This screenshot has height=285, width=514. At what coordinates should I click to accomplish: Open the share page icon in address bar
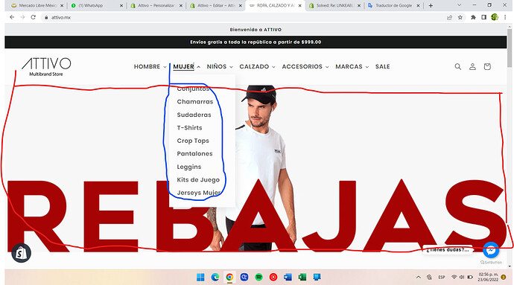tap(449, 17)
